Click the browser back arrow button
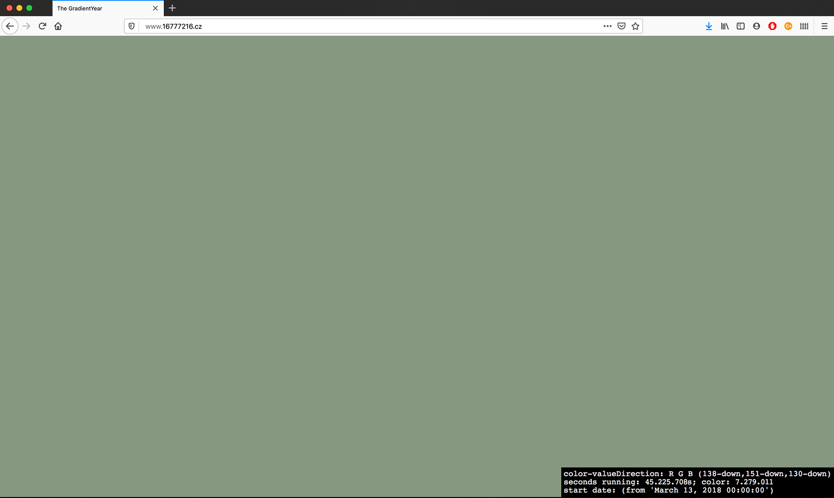The height and width of the screenshot is (498, 834). pos(10,26)
